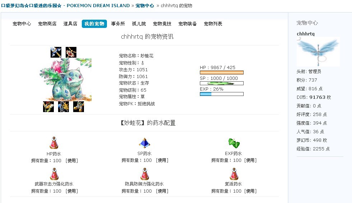Viewport: 352px width, 203px height.
Task: Open the 宠物中心 tab
Action: tap(22, 24)
